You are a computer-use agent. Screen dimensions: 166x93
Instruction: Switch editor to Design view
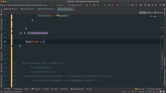click(158, 13)
